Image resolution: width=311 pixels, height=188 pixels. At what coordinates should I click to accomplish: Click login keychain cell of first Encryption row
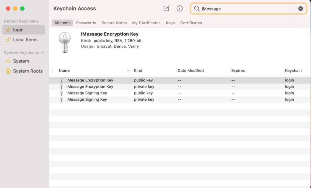(289, 80)
